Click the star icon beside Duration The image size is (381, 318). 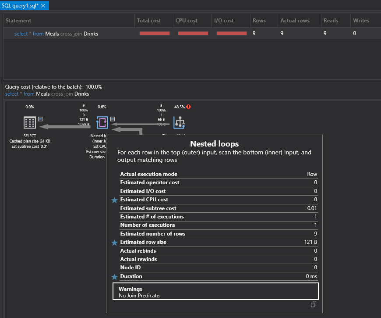click(114, 276)
